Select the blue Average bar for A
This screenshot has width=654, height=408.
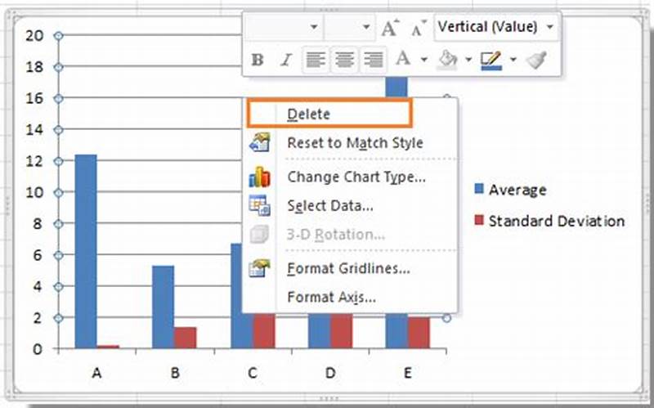pyautogui.click(x=86, y=252)
